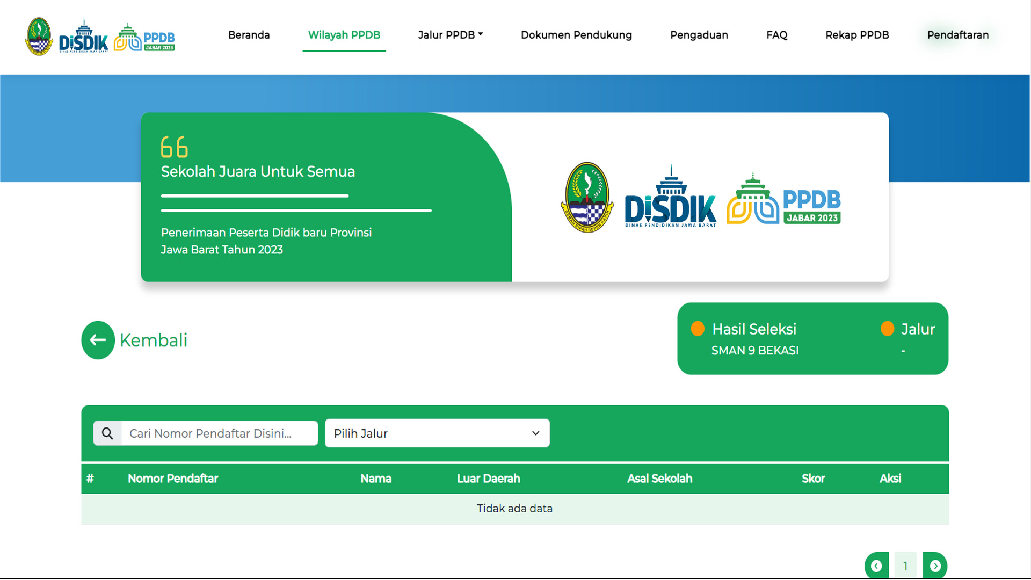Viewport: 1031px width, 580px height.
Task: Click the large DISDIK banner logo
Action: coord(670,199)
